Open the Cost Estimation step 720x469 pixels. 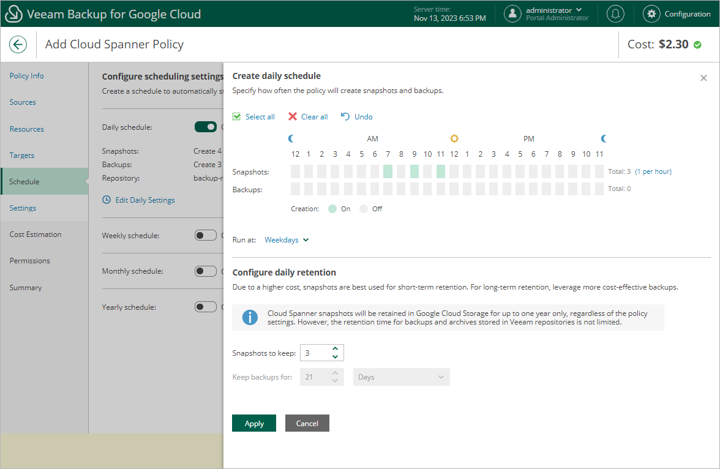(x=36, y=234)
